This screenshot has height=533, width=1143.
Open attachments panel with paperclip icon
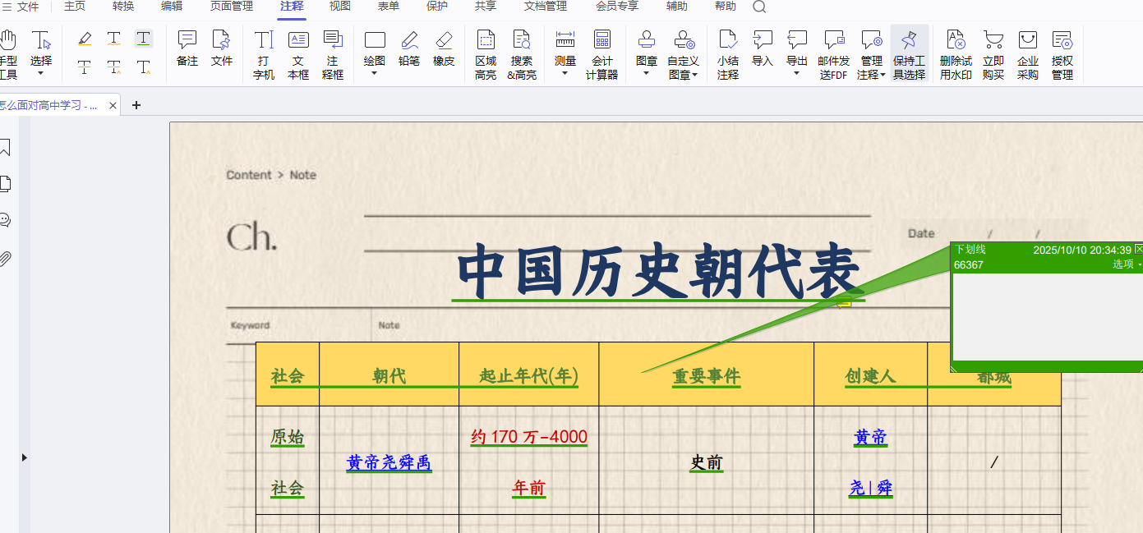pyautogui.click(x=5, y=259)
